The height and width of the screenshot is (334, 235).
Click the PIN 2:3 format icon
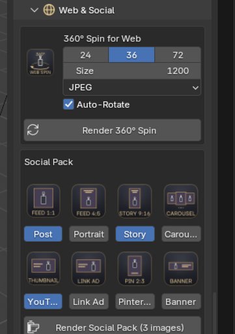(x=135, y=269)
